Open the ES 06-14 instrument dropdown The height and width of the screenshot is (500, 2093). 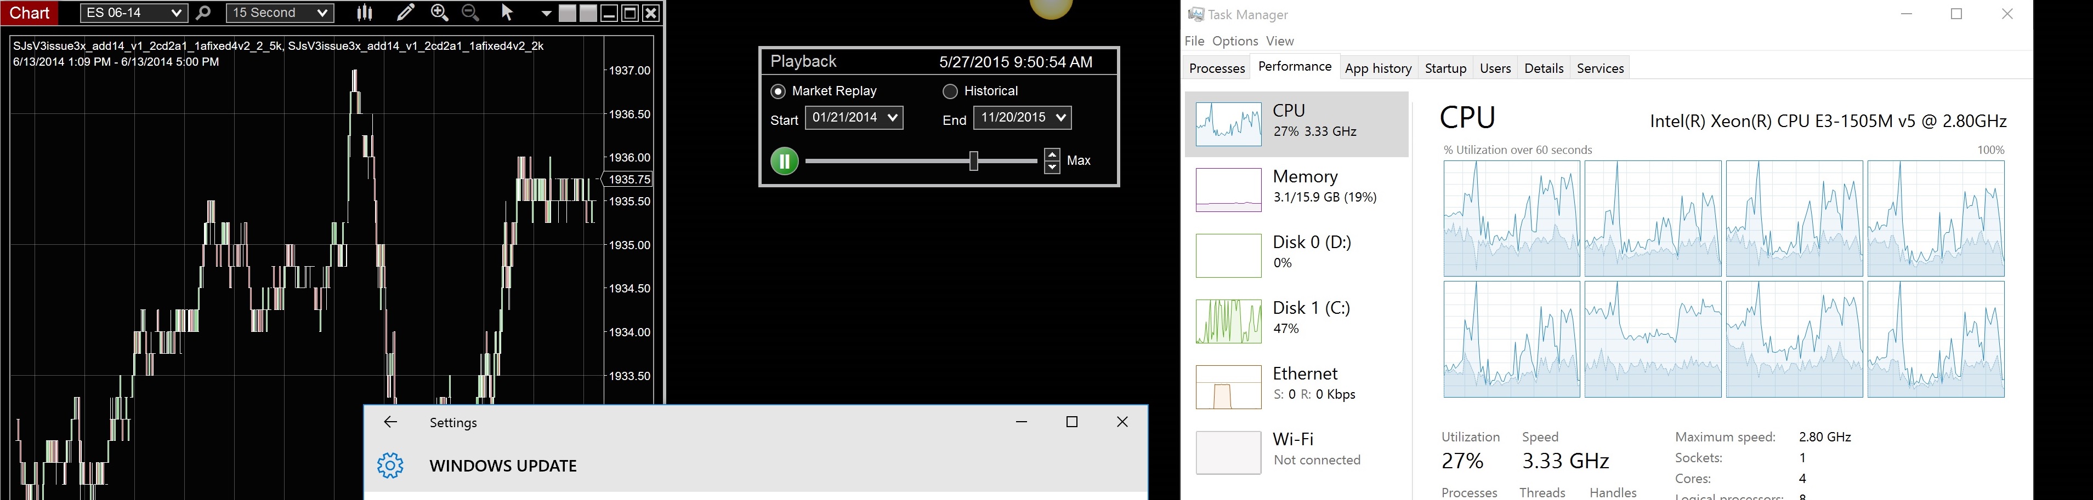point(134,13)
